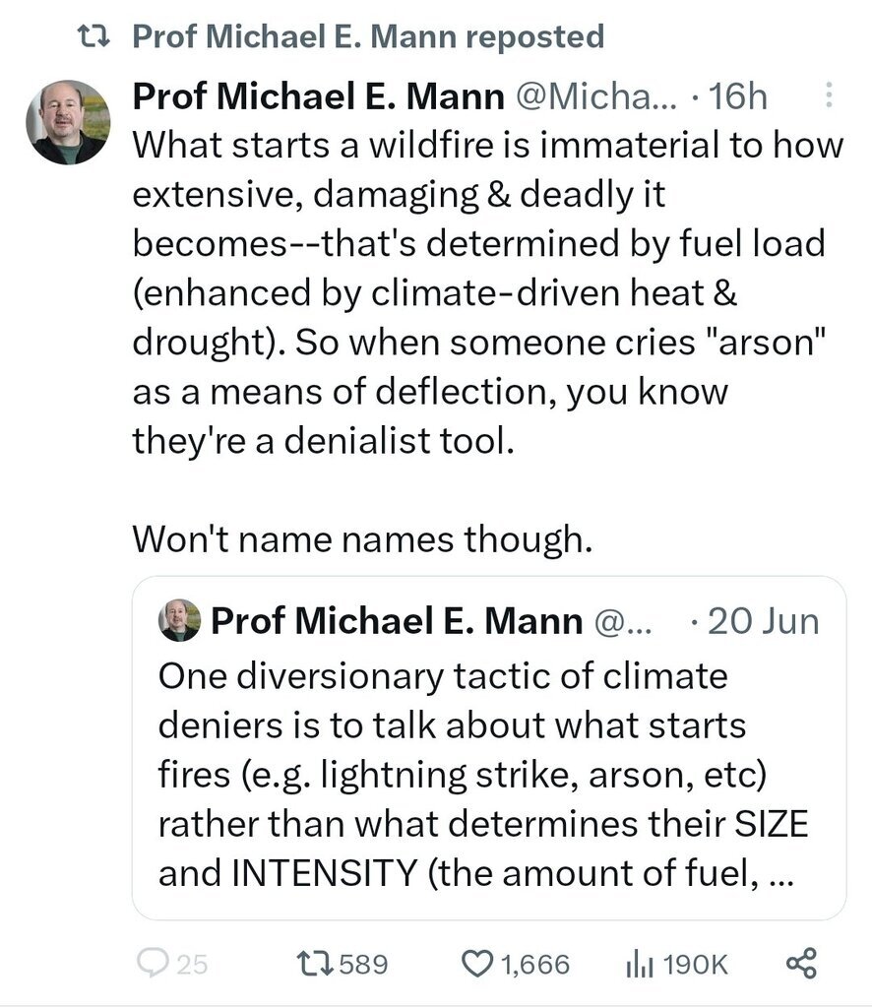This screenshot has width=872, height=1008.
Task: Click the 20 Jun date in the quoted tweet
Action: (x=764, y=621)
